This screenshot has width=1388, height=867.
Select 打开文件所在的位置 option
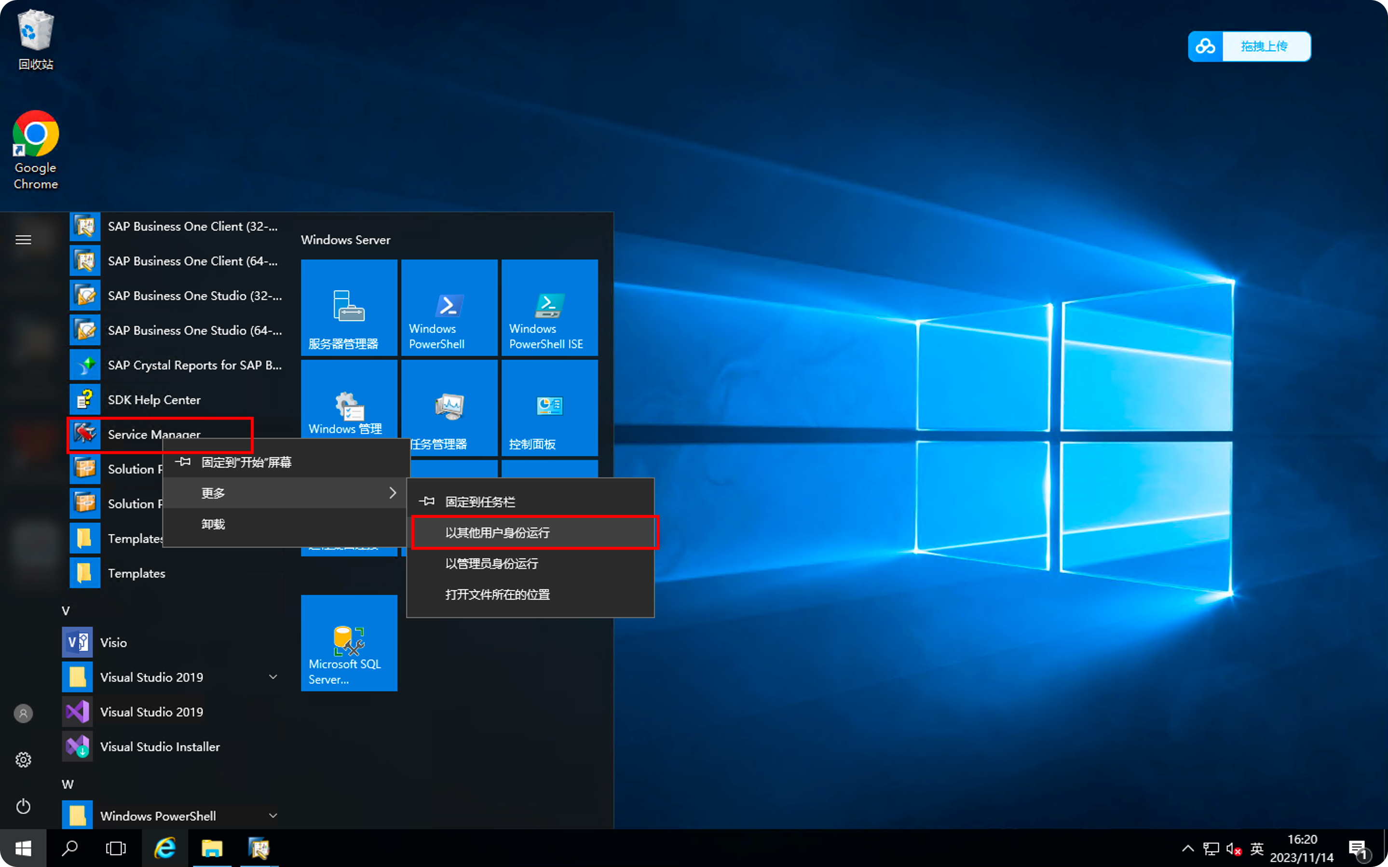tap(531, 595)
